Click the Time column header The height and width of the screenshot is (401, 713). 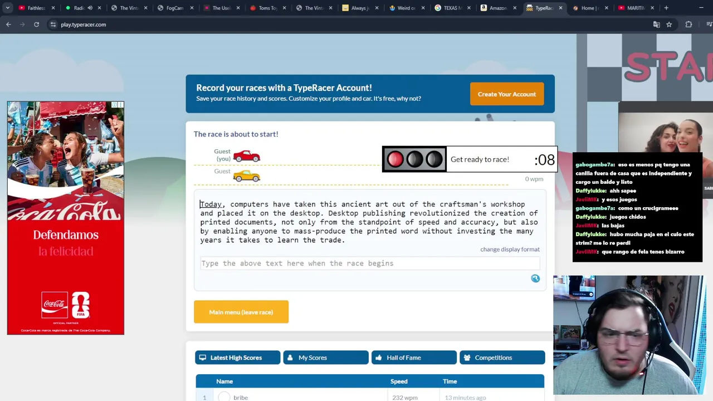click(450, 382)
